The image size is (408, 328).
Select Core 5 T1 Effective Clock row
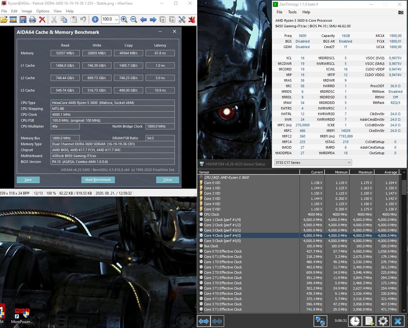tap(298, 309)
